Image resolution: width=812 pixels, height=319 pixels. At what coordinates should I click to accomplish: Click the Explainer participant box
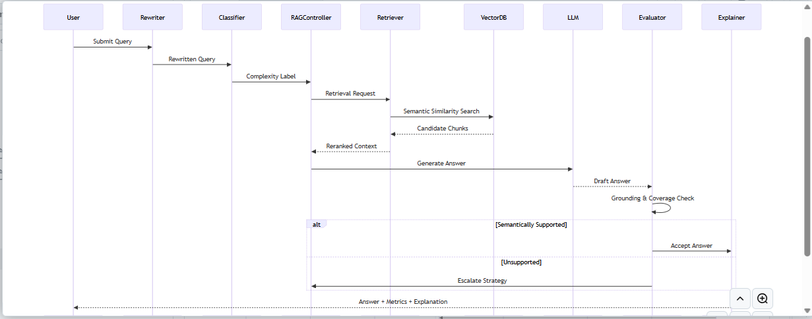pos(731,17)
